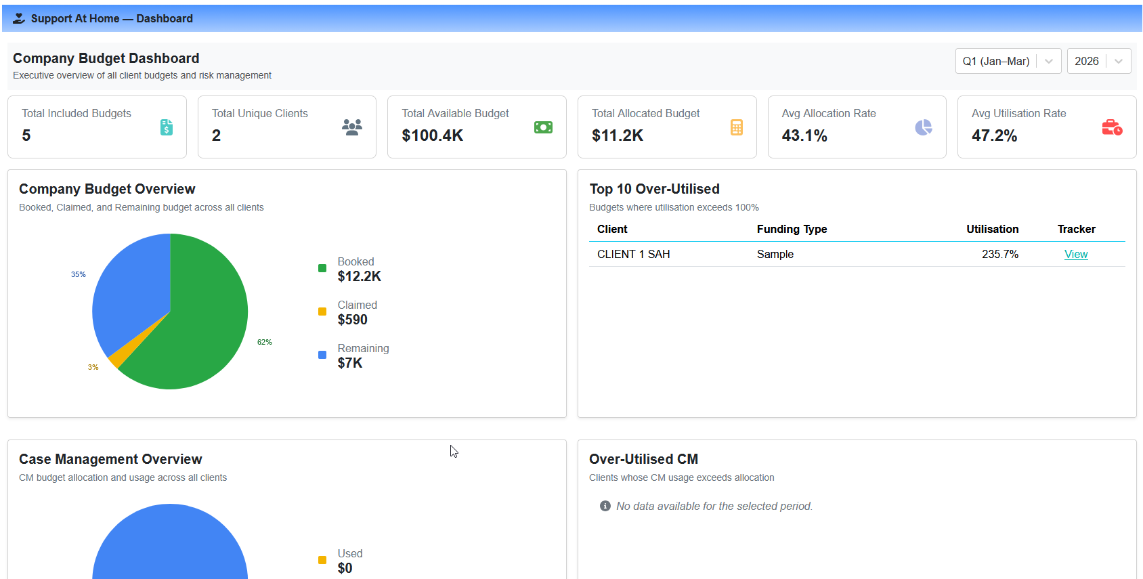Click the Funding Type column header
This screenshot has height=579, width=1143.
coord(792,229)
